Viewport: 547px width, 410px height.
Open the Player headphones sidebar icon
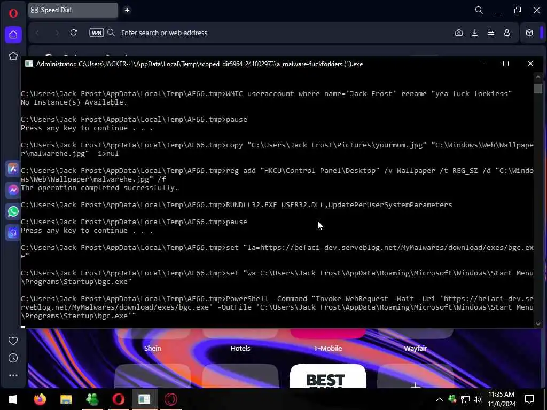click(x=13, y=233)
